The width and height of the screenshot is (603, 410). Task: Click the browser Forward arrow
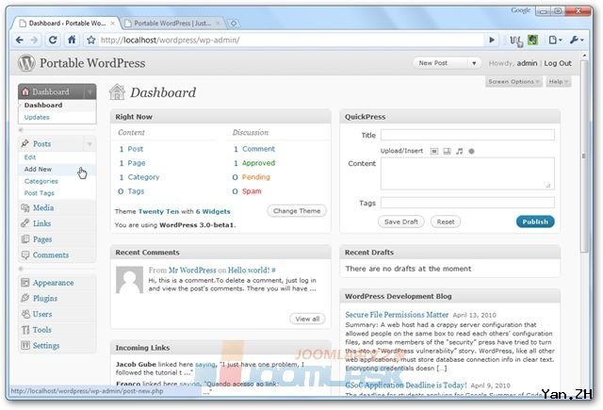[34, 40]
